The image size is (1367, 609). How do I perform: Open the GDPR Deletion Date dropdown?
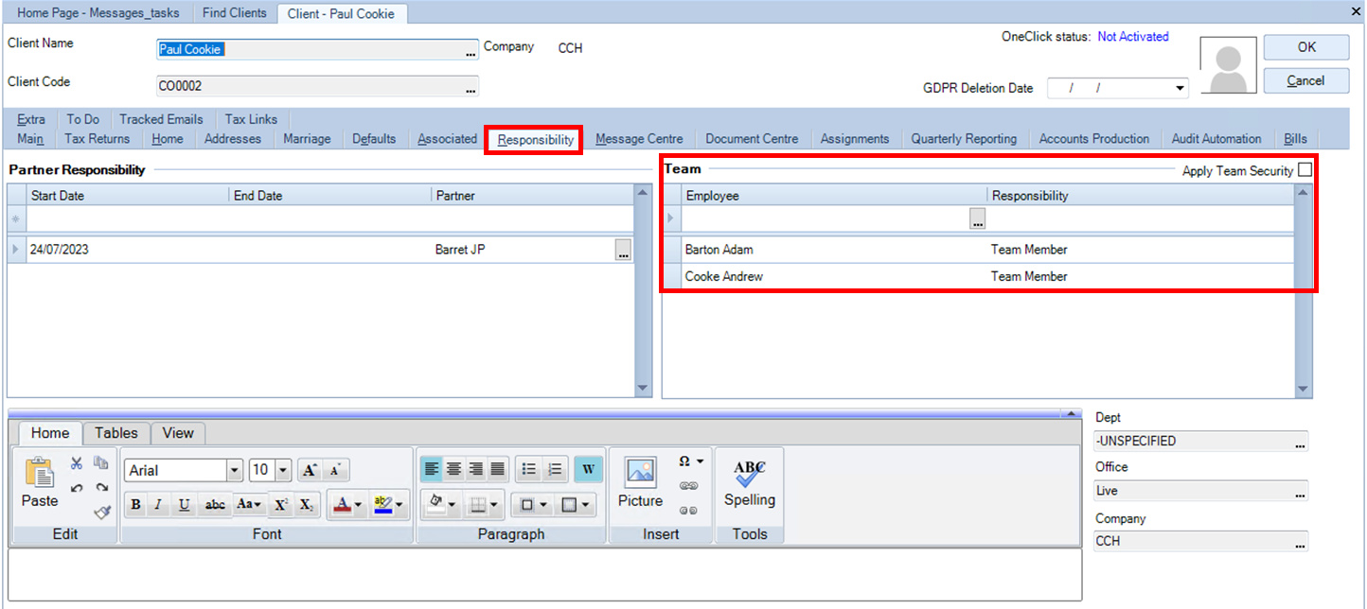tap(1180, 88)
